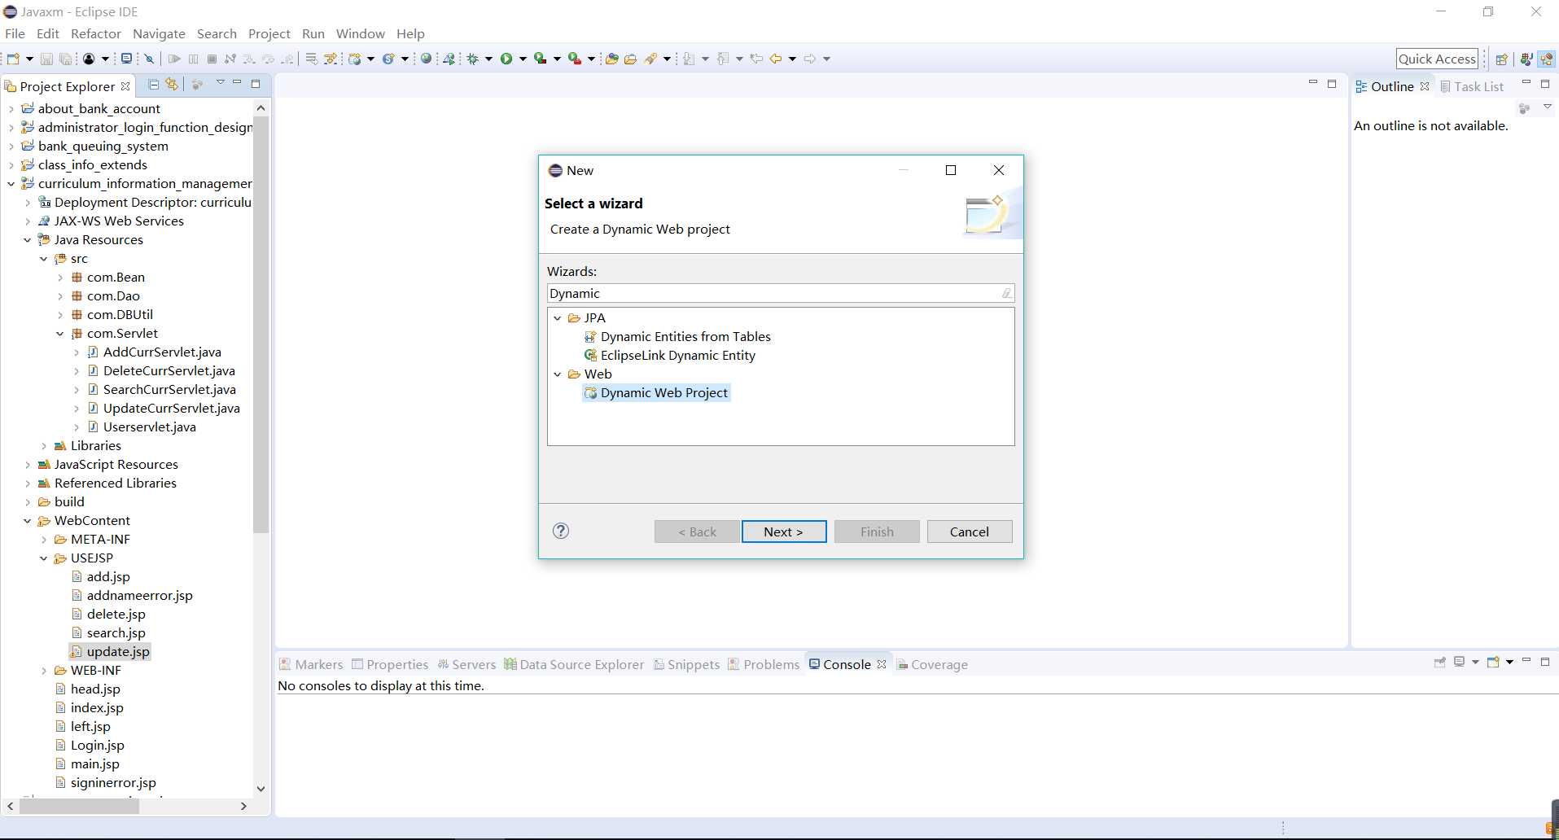
Task: Switch to the Java EE perspective icon
Action: (1546, 59)
